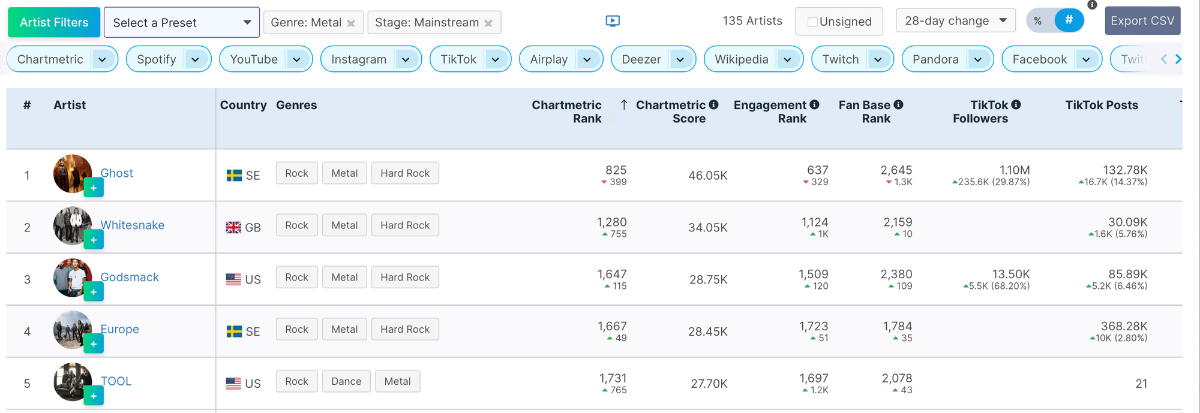The image size is (1200, 413).
Task: Show info for Engagement Rank column
Action: [814, 104]
